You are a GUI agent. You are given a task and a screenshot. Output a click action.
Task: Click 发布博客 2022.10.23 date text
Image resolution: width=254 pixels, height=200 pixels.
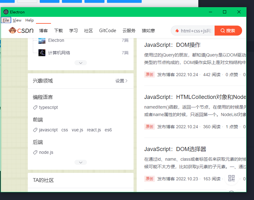(178, 179)
